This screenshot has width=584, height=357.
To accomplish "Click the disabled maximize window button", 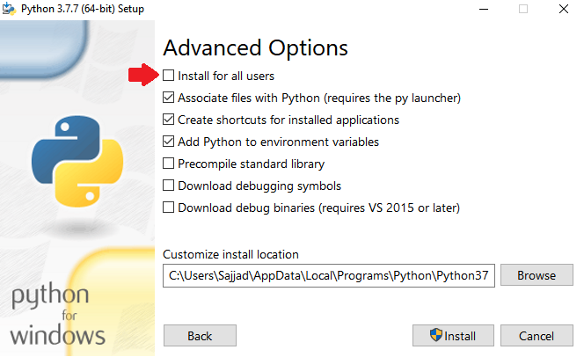I will click(x=523, y=9).
